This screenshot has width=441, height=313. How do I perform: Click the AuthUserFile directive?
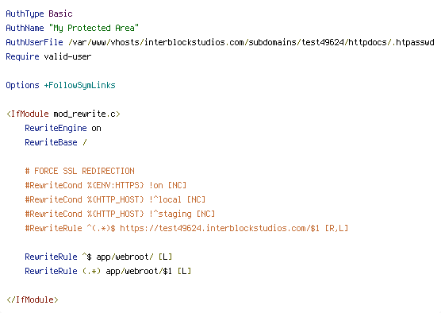click(34, 42)
